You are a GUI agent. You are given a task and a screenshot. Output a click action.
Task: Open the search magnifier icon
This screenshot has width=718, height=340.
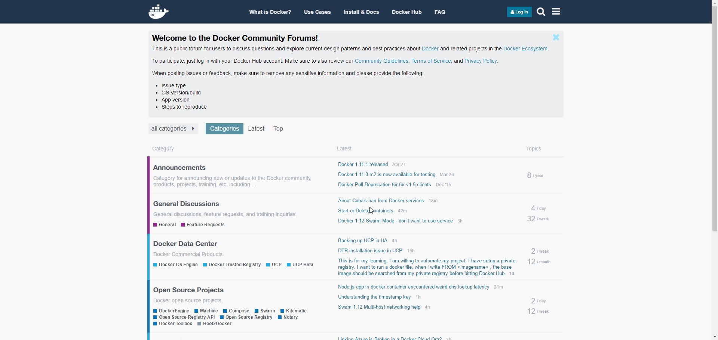(x=541, y=12)
